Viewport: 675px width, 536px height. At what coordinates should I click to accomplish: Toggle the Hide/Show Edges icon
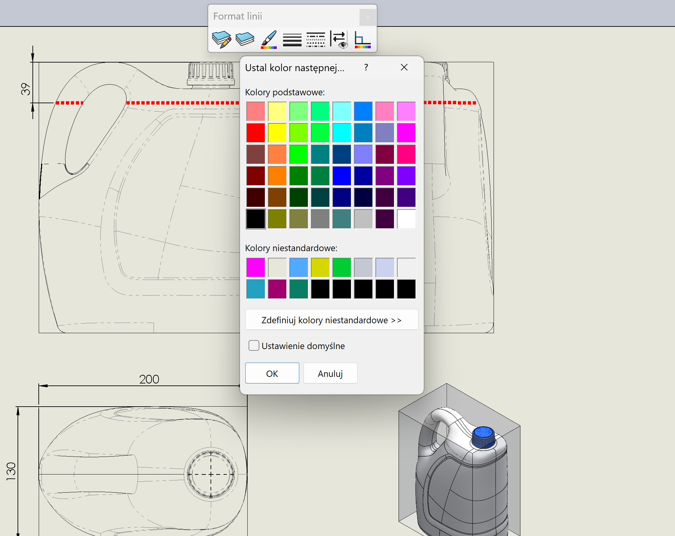(339, 40)
